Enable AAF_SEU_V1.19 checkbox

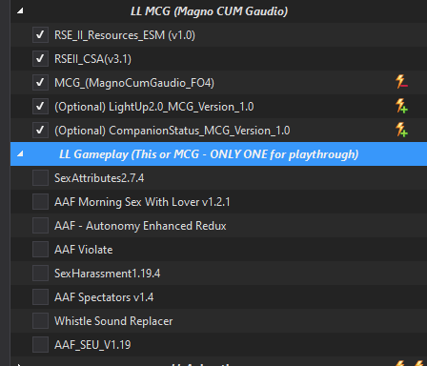pyautogui.click(x=40, y=345)
